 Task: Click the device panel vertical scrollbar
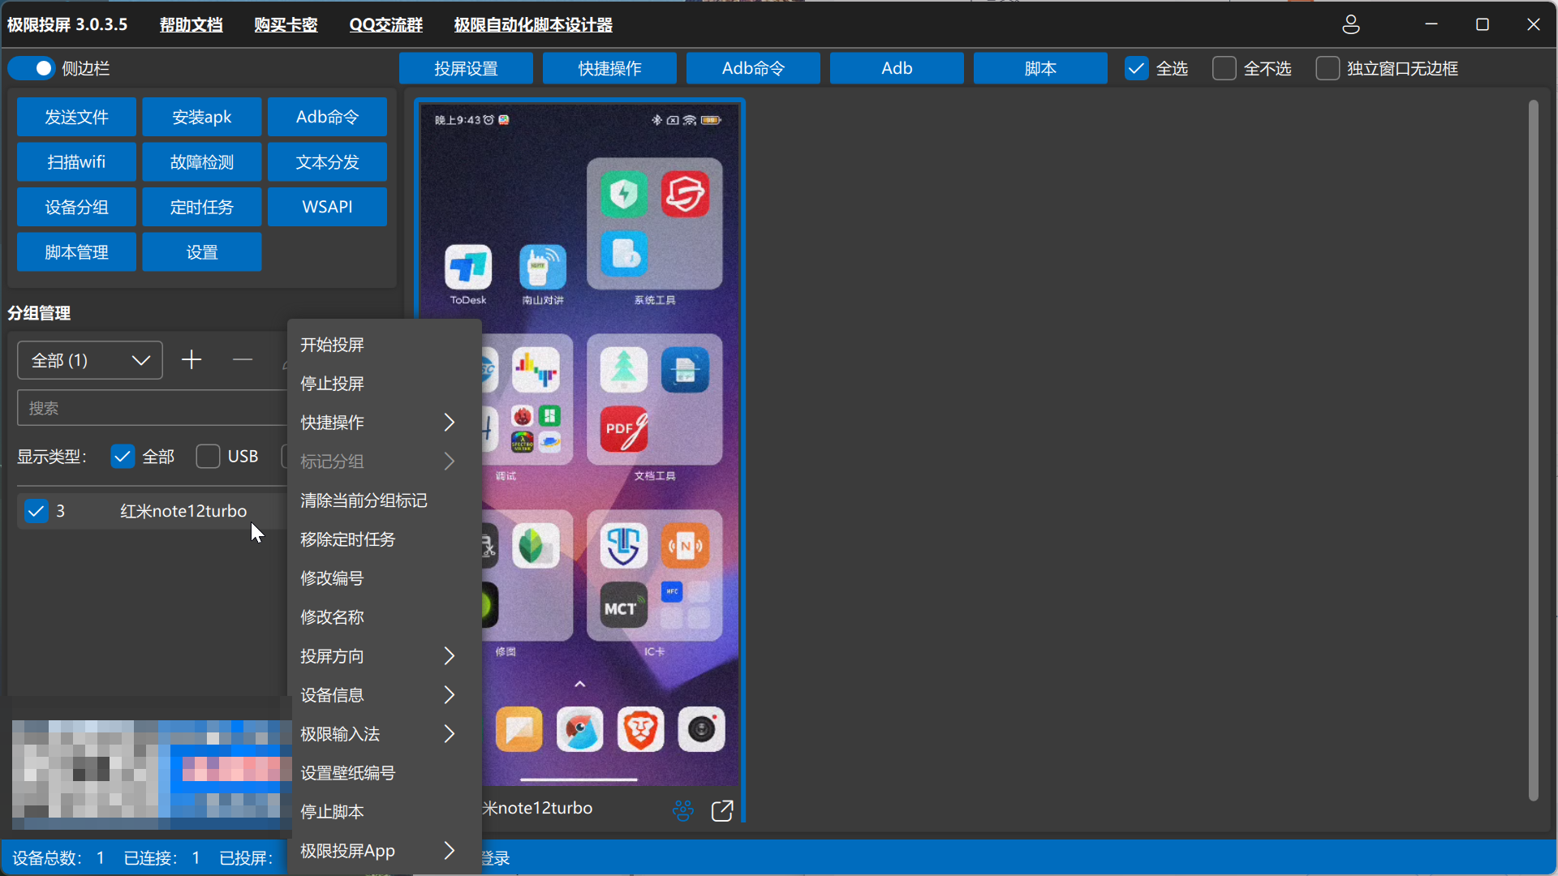1533,450
